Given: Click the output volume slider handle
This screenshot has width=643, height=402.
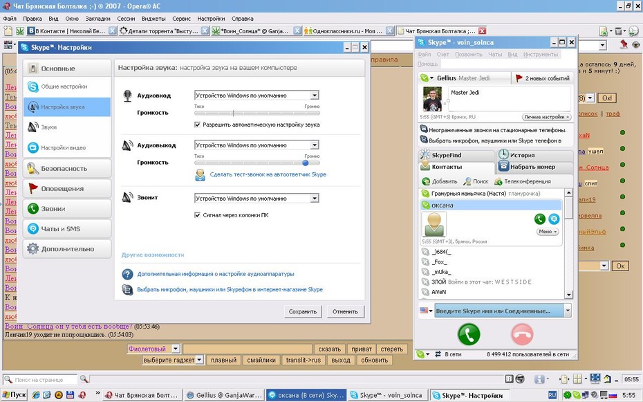Looking at the screenshot, I should point(305,163).
